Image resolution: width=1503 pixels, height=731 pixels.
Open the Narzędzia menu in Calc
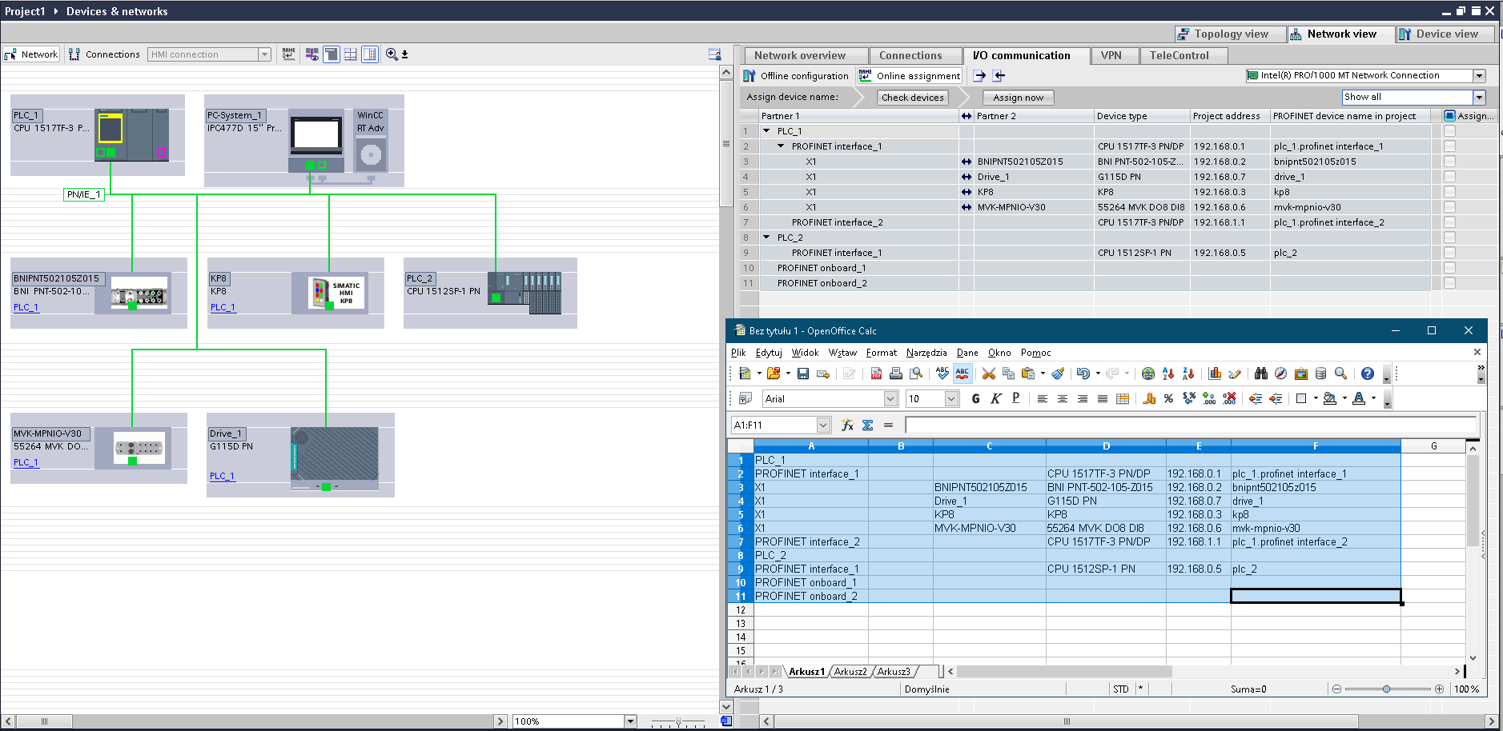(x=926, y=353)
